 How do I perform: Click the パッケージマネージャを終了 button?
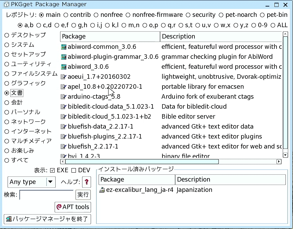pyautogui.click(x=48, y=219)
